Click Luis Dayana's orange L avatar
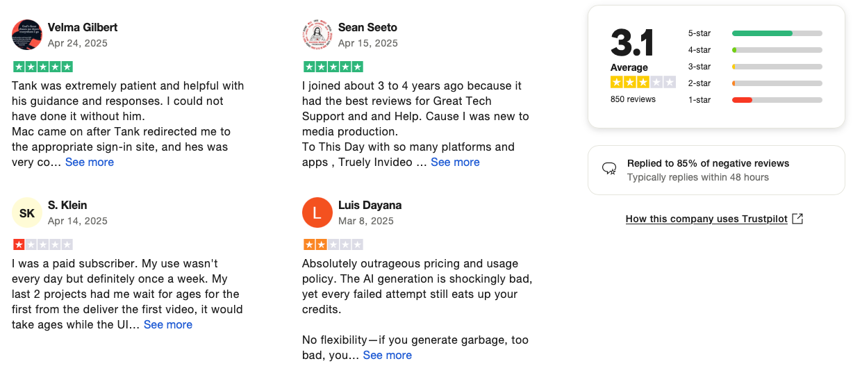The width and height of the screenshot is (853, 375). pos(317,212)
